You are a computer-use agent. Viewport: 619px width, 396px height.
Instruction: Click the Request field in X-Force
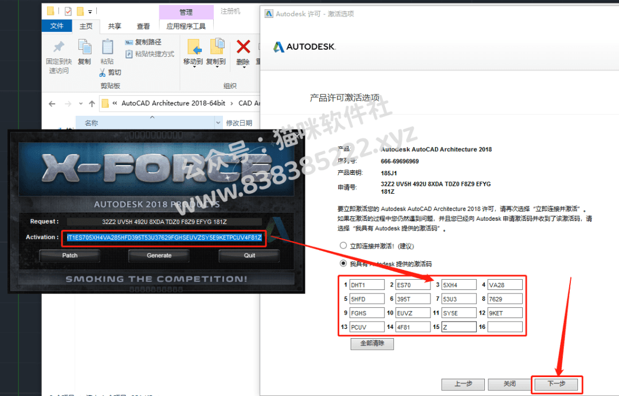click(164, 222)
